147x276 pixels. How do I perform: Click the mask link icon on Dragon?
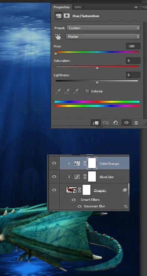pyautogui.click(x=79, y=190)
